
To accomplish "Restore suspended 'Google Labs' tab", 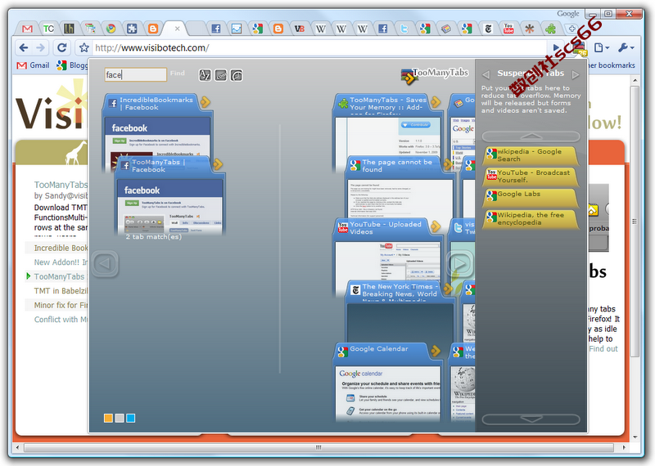I will [531, 197].
